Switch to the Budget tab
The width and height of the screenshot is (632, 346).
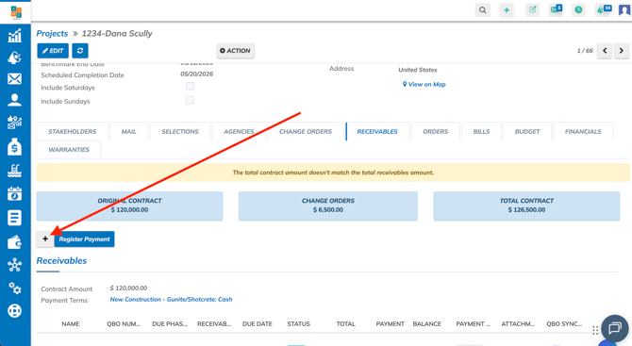[527, 131]
